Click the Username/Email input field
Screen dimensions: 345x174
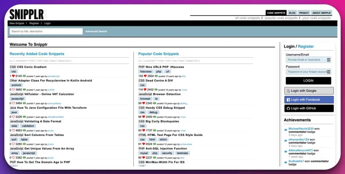(308, 60)
